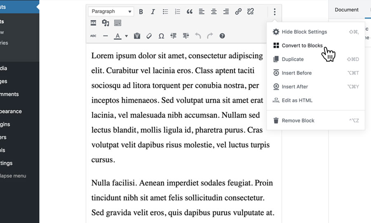
Task: Choose Insert Before
Action: [316, 73]
